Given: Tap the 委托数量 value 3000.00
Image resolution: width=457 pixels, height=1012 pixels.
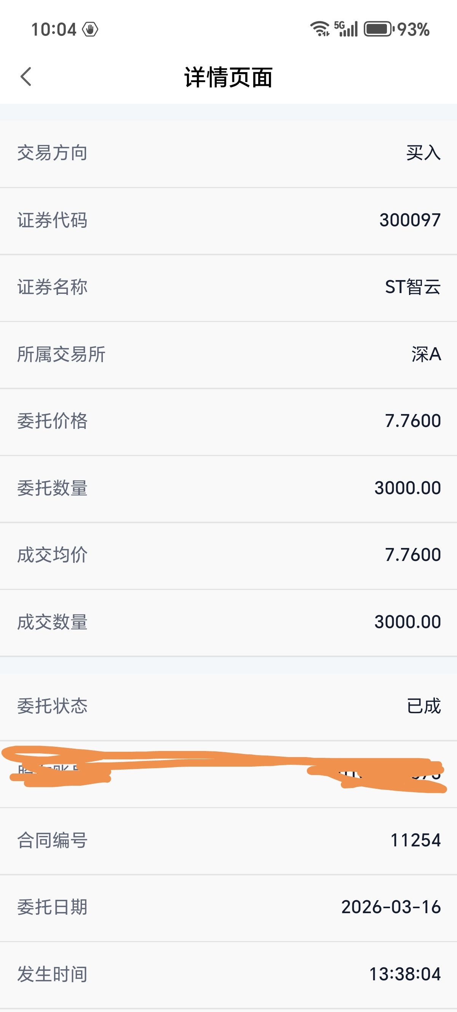Looking at the screenshot, I should point(407,488).
